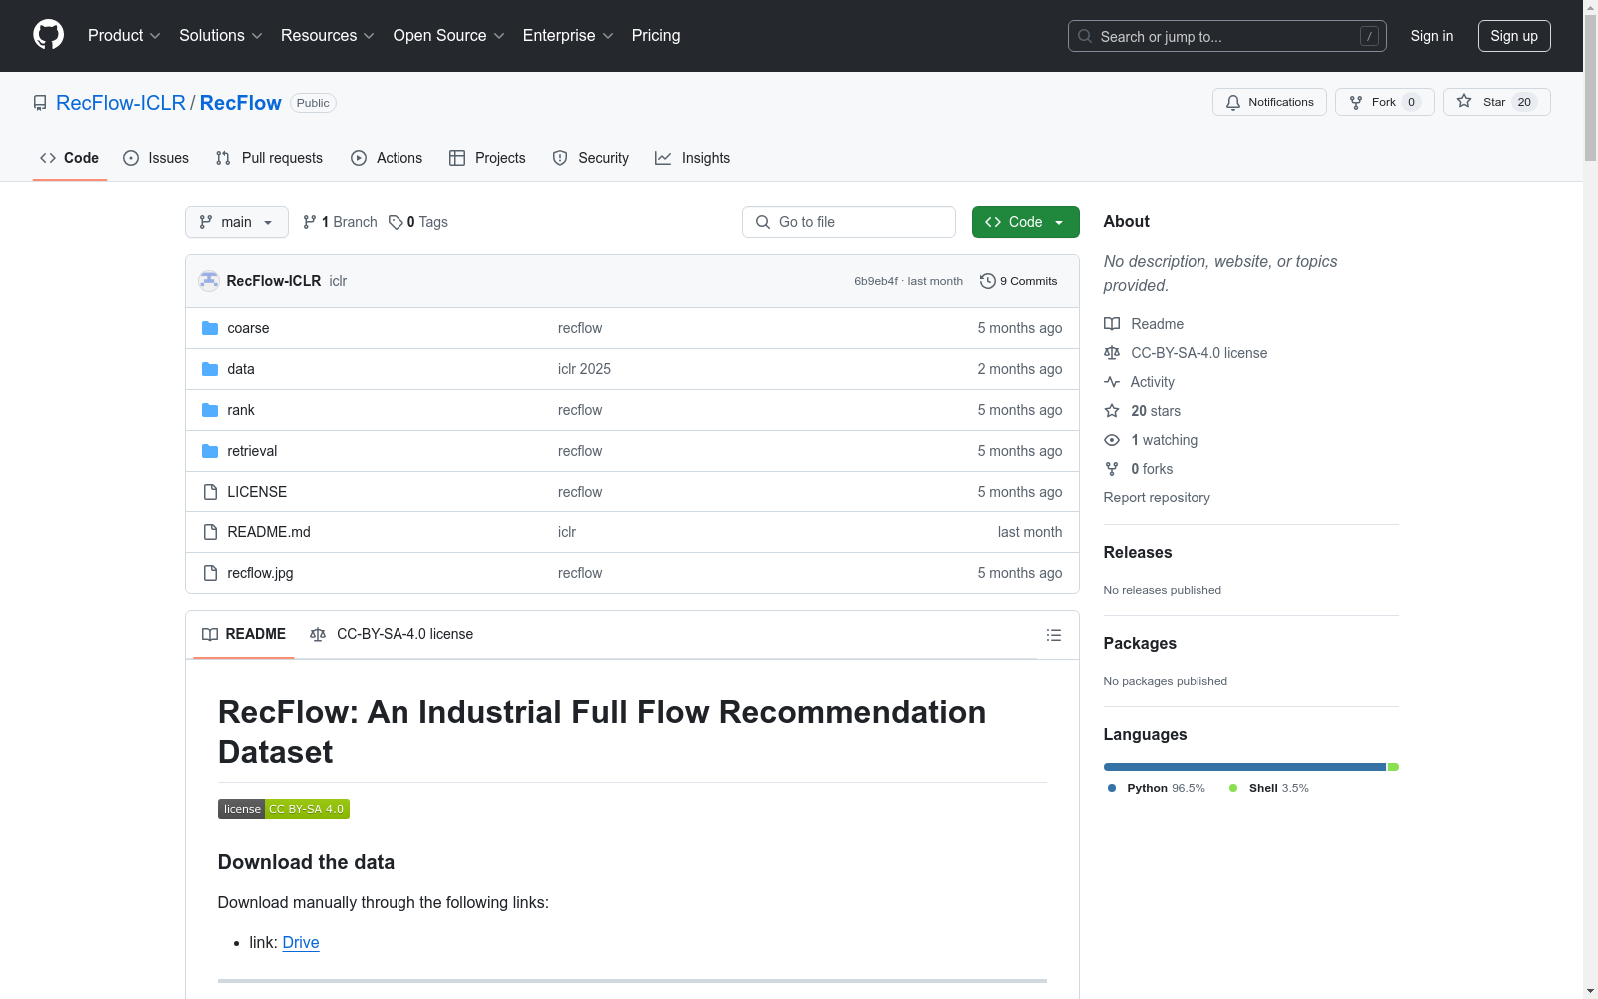Click the rank folder icon
Viewport: 1598px width, 999px height.
point(210,410)
